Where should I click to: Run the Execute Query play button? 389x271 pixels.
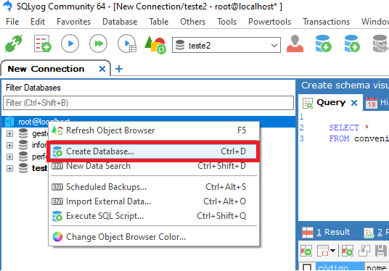coord(70,43)
